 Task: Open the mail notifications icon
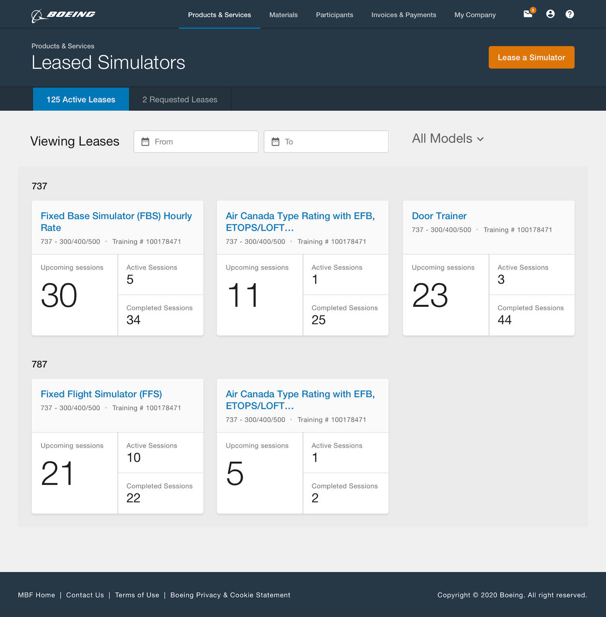click(528, 14)
